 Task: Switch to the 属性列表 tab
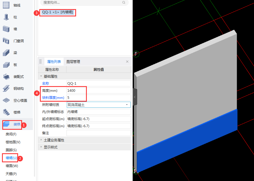click(x=54, y=62)
